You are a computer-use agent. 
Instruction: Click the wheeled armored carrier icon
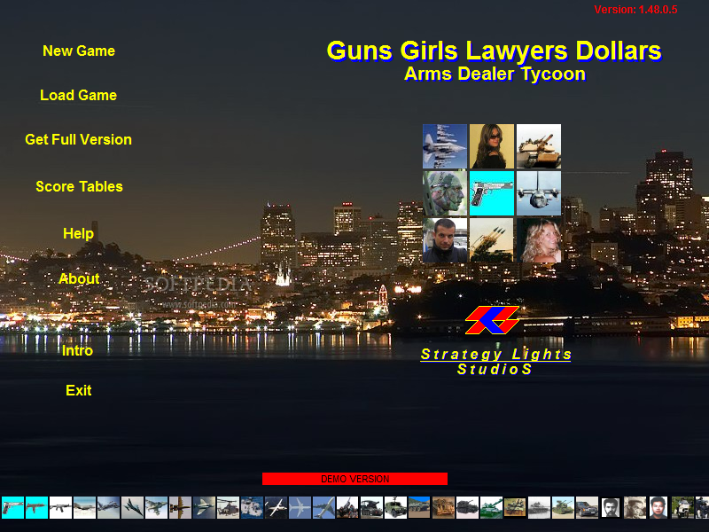[x=420, y=507]
